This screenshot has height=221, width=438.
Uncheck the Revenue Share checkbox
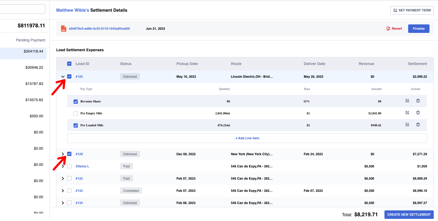click(x=76, y=102)
